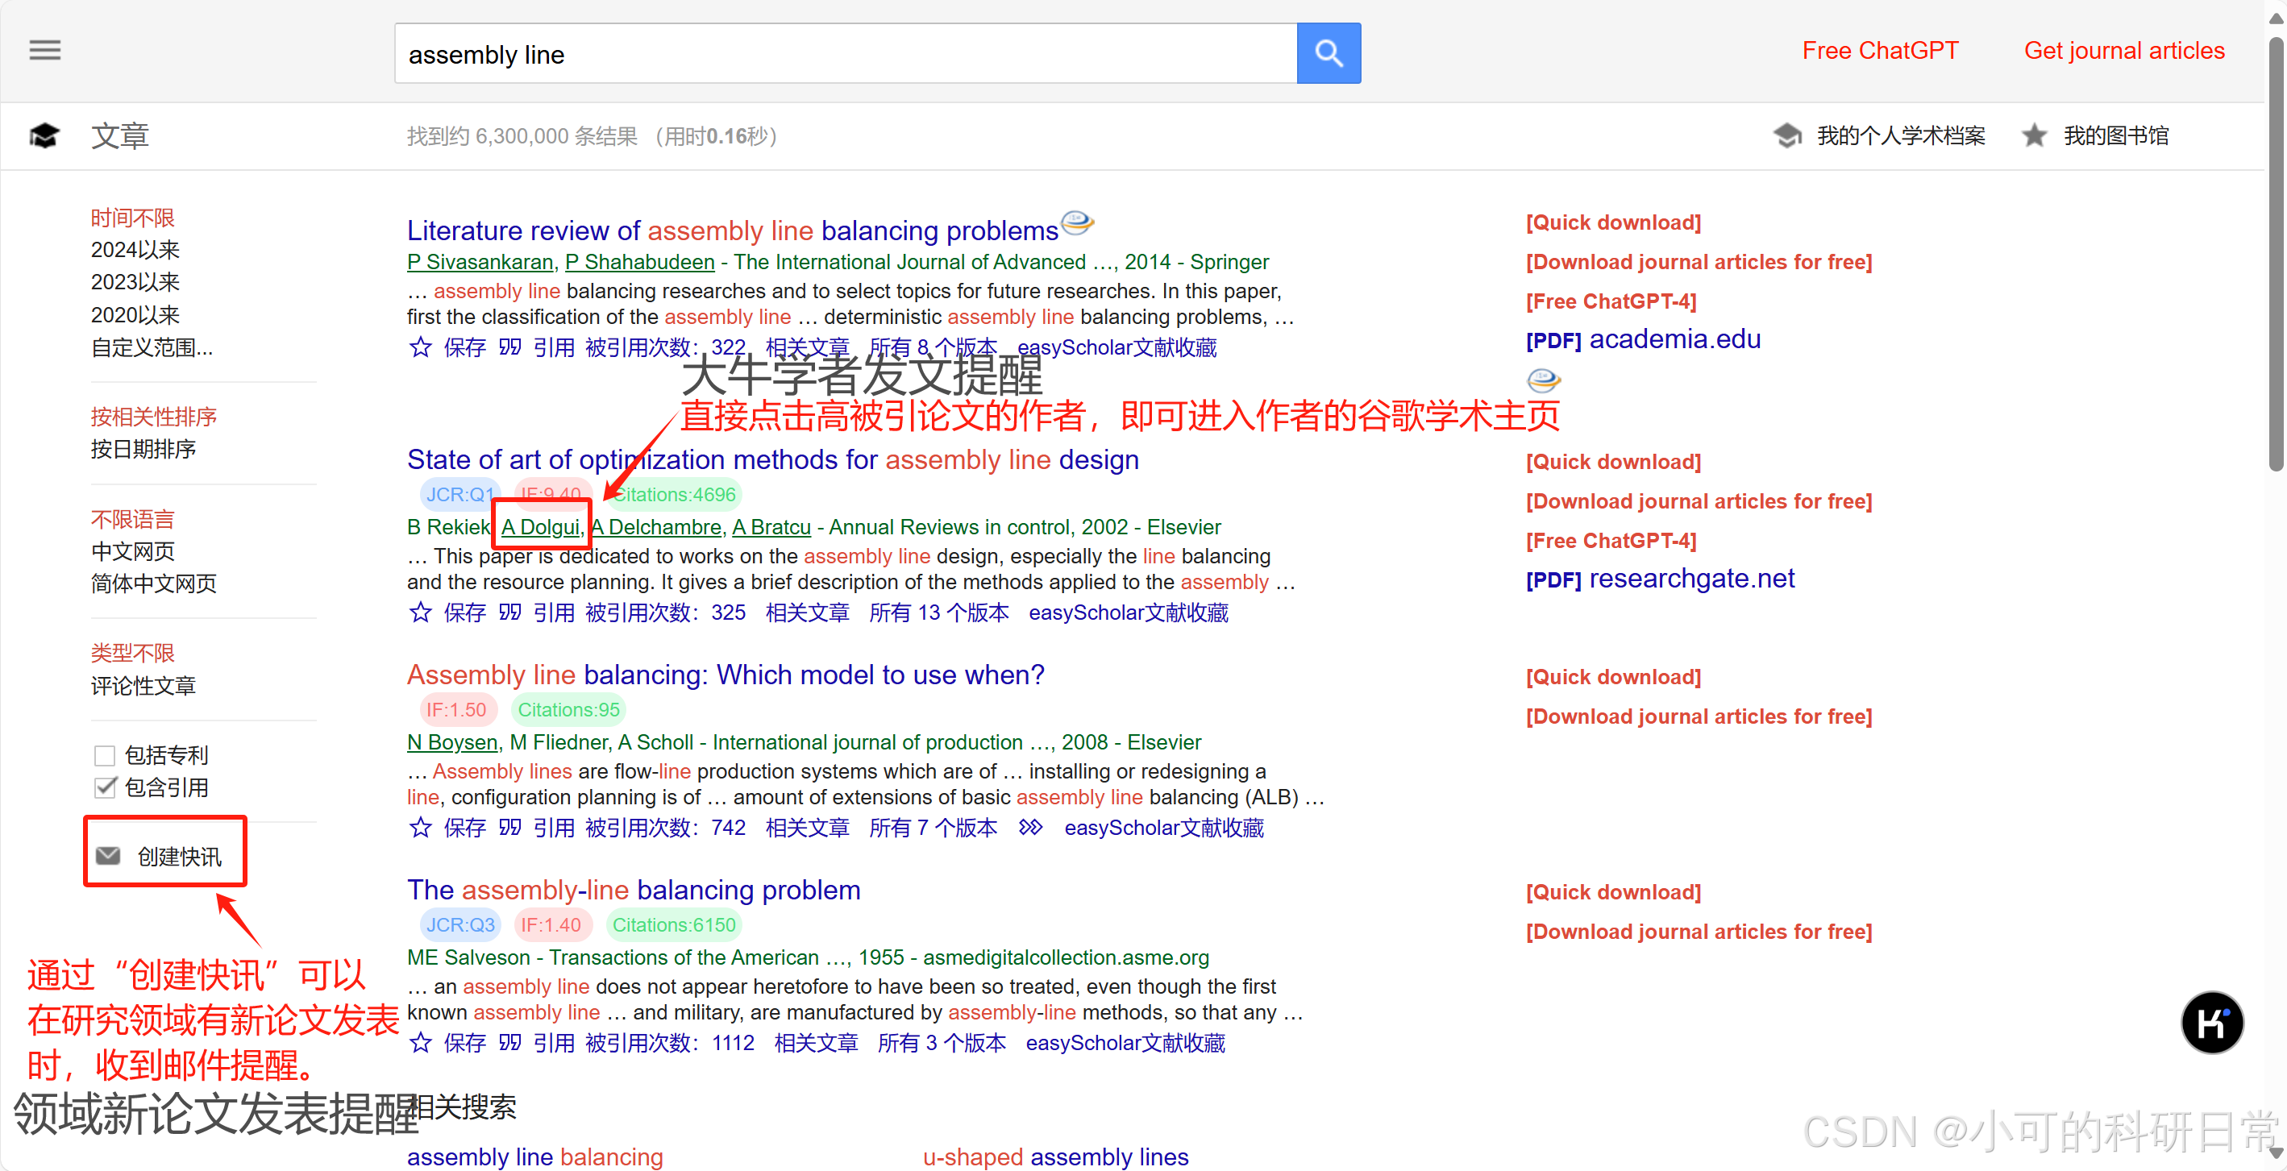Enable the 包括专利 checkbox
Image resolution: width=2287 pixels, height=1171 pixels.
pyautogui.click(x=105, y=755)
